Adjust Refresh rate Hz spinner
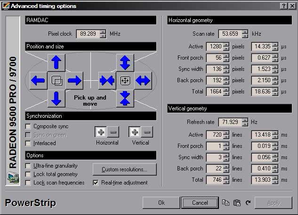The height and width of the screenshot is (215, 298). (245, 122)
